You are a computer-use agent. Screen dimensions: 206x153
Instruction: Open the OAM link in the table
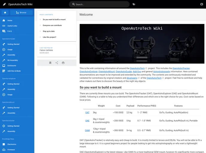pos(87,131)
